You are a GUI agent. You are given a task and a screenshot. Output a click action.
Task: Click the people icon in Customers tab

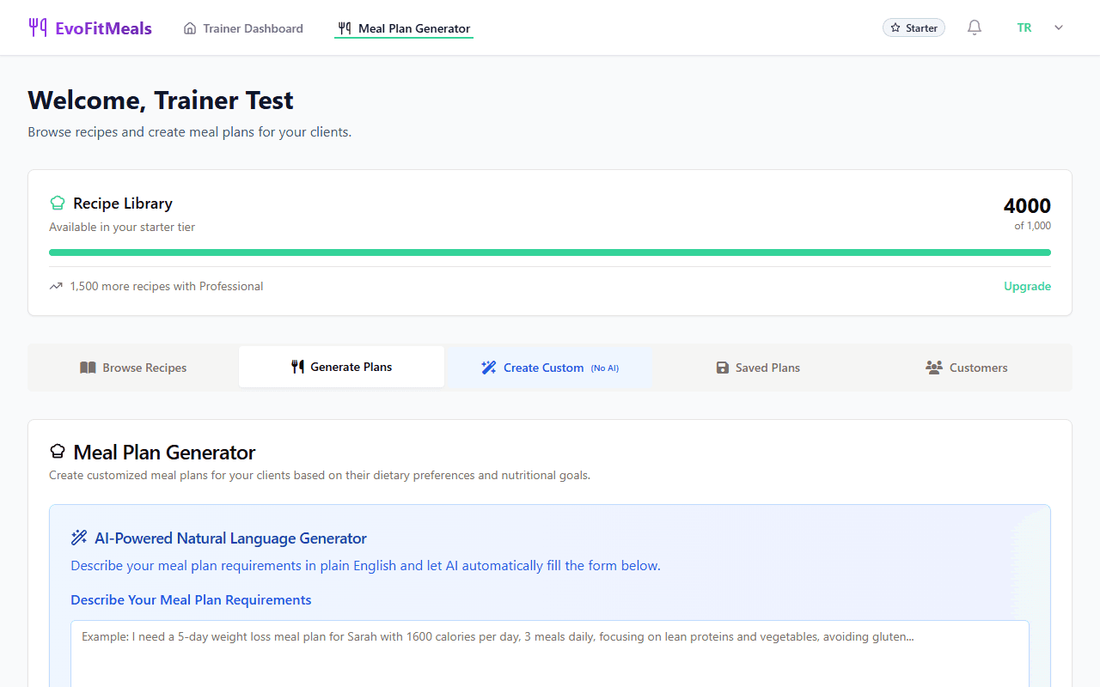[933, 368]
